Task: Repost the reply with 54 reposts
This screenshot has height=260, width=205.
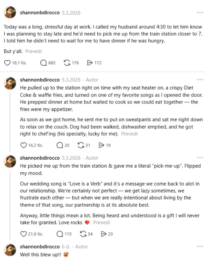Action: click(83, 234)
